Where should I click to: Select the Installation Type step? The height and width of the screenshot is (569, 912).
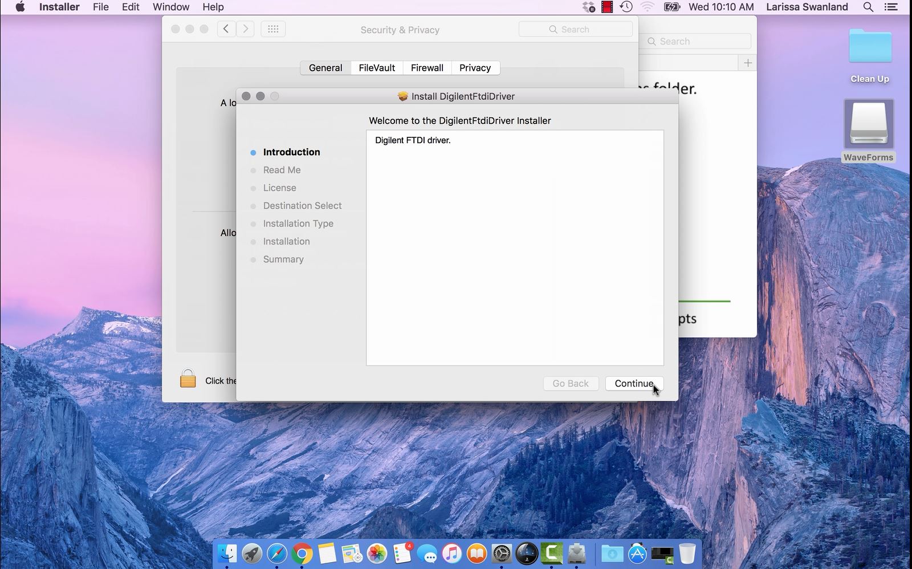pos(298,223)
